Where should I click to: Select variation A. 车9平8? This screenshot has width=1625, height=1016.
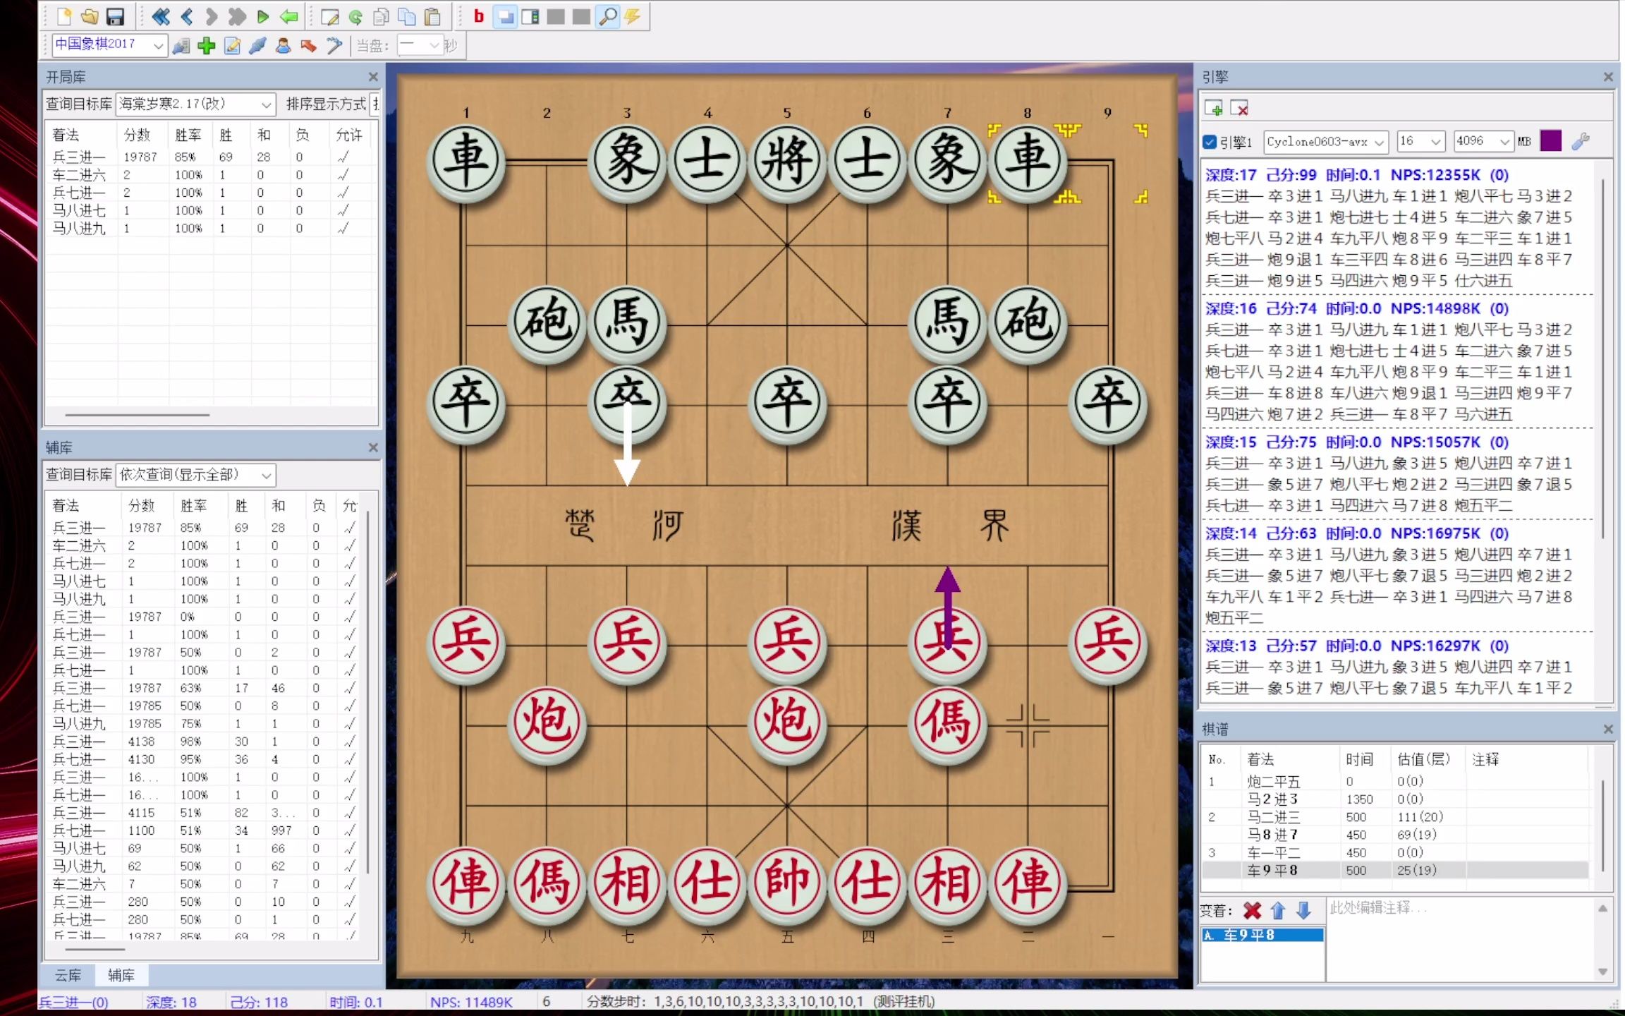(1262, 935)
